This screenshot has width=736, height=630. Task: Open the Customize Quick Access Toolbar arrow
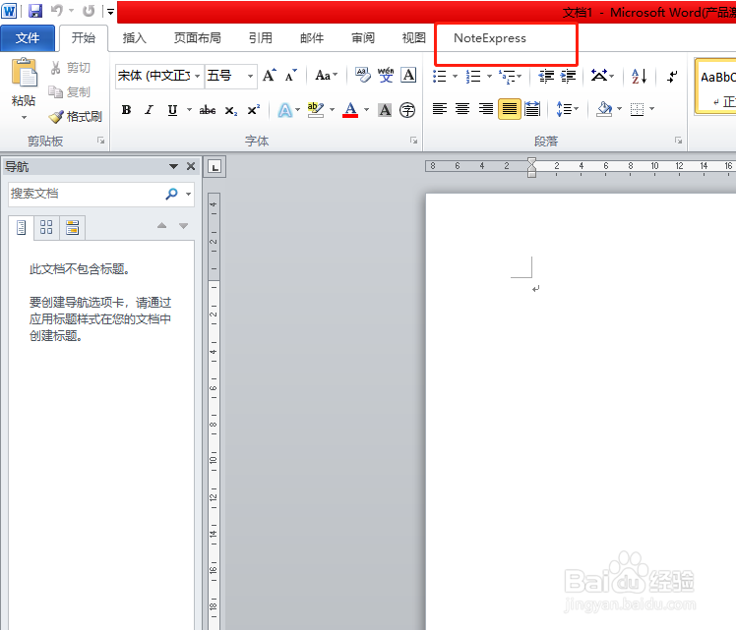(x=111, y=11)
